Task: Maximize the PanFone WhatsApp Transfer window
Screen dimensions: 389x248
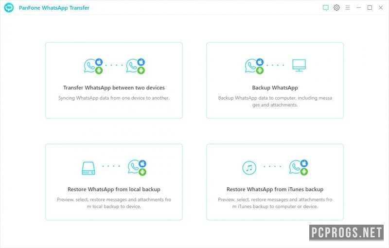Action: 370,8
